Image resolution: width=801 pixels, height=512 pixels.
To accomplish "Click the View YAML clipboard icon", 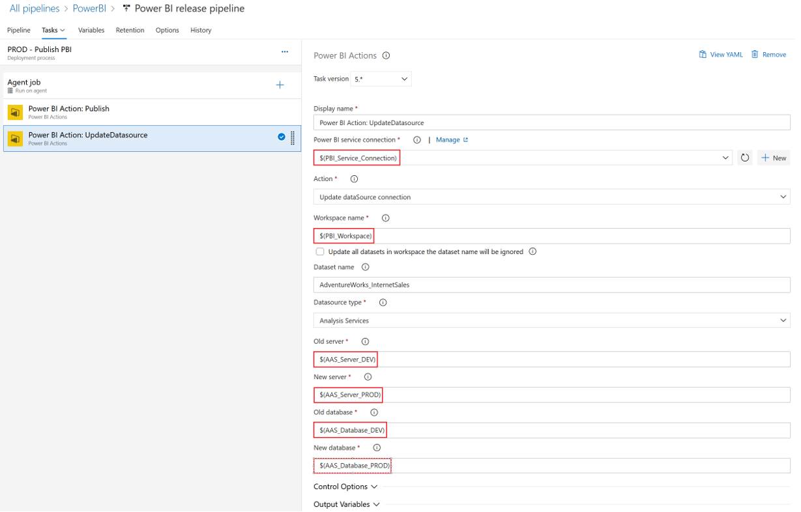I will point(703,55).
